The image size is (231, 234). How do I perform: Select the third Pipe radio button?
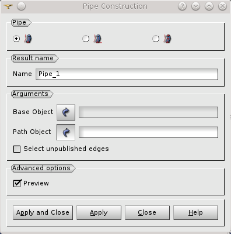[156, 39]
